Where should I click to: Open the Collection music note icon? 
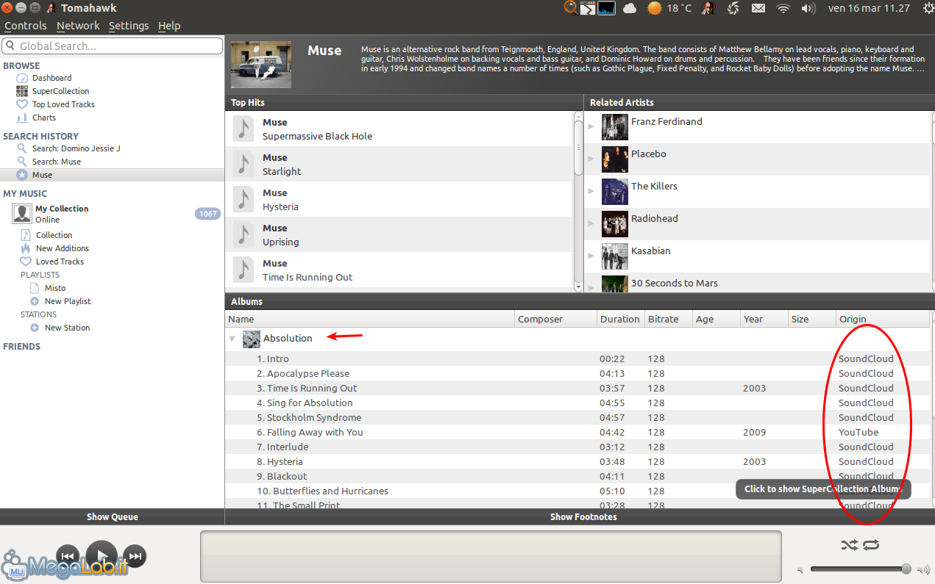coord(26,235)
